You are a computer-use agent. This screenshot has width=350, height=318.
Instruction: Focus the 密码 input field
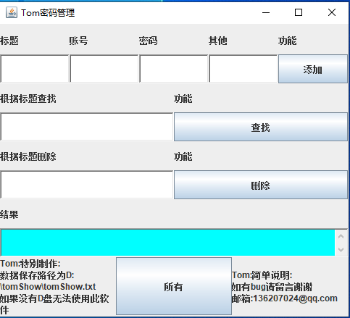point(174,69)
